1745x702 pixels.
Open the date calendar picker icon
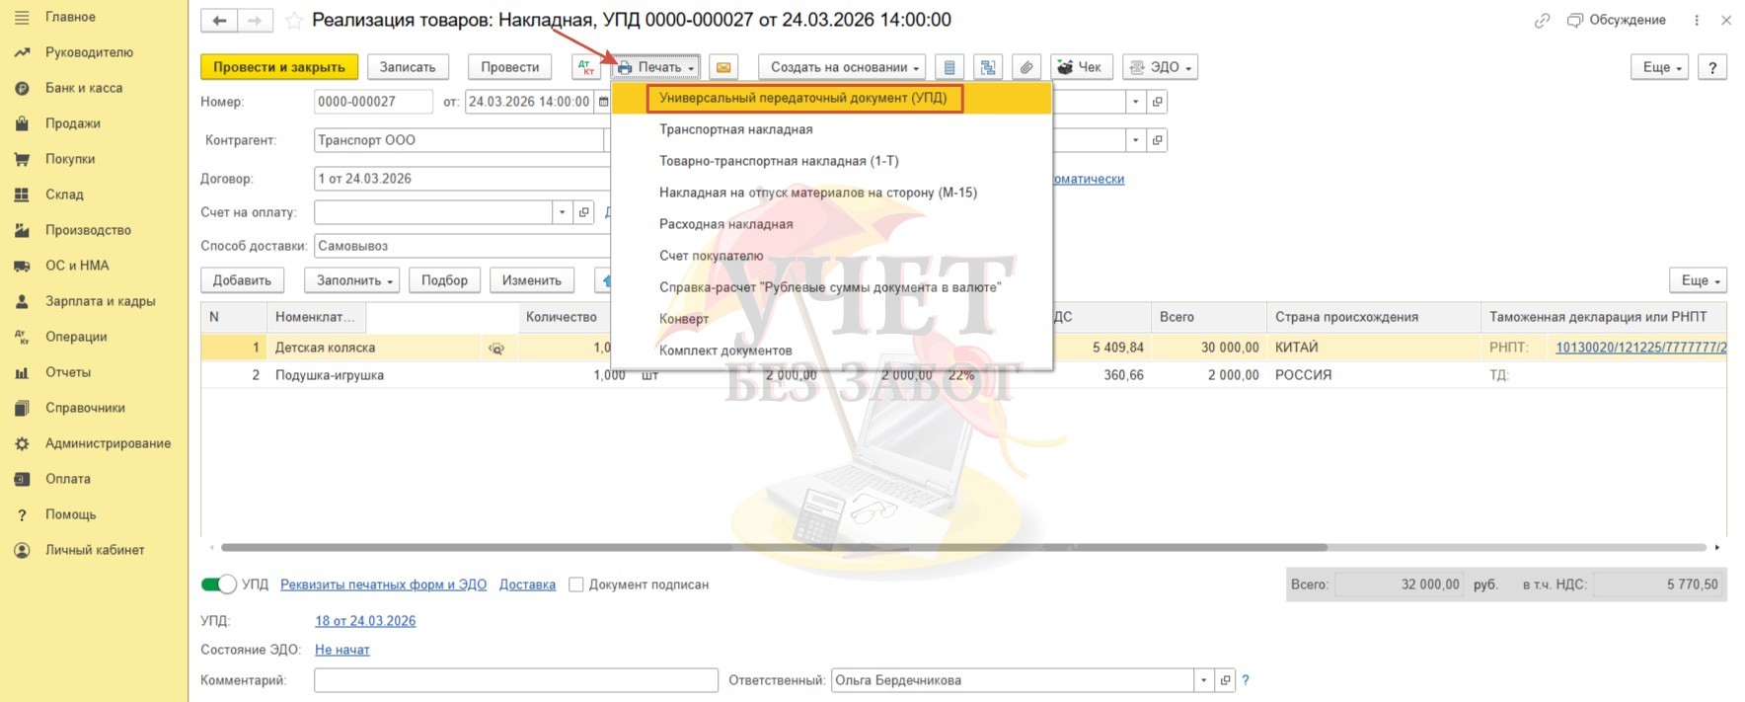click(603, 102)
